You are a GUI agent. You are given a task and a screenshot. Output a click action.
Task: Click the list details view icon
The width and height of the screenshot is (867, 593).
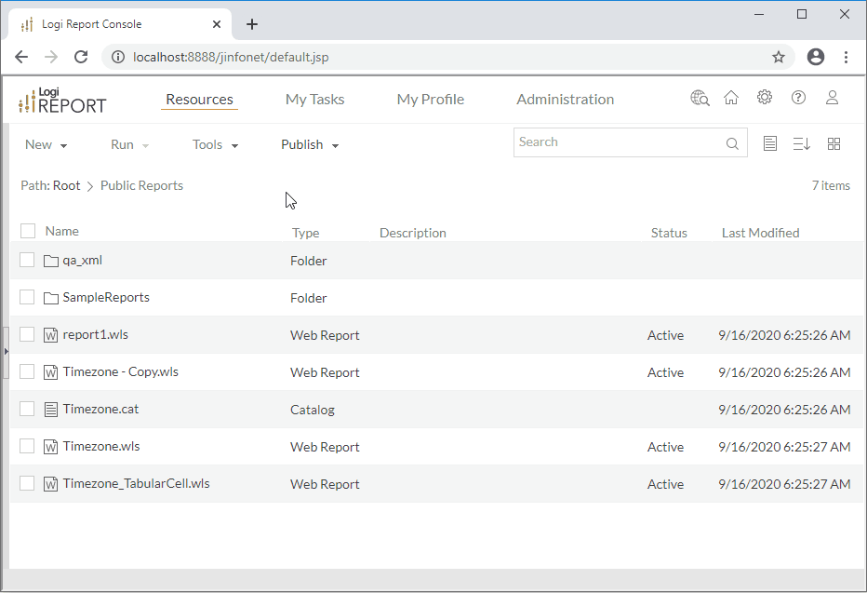click(770, 143)
